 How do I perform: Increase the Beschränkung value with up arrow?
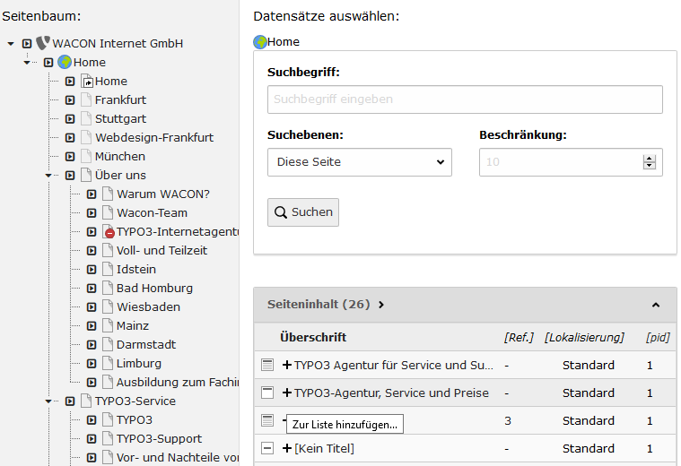pyautogui.click(x=650, y=159)
